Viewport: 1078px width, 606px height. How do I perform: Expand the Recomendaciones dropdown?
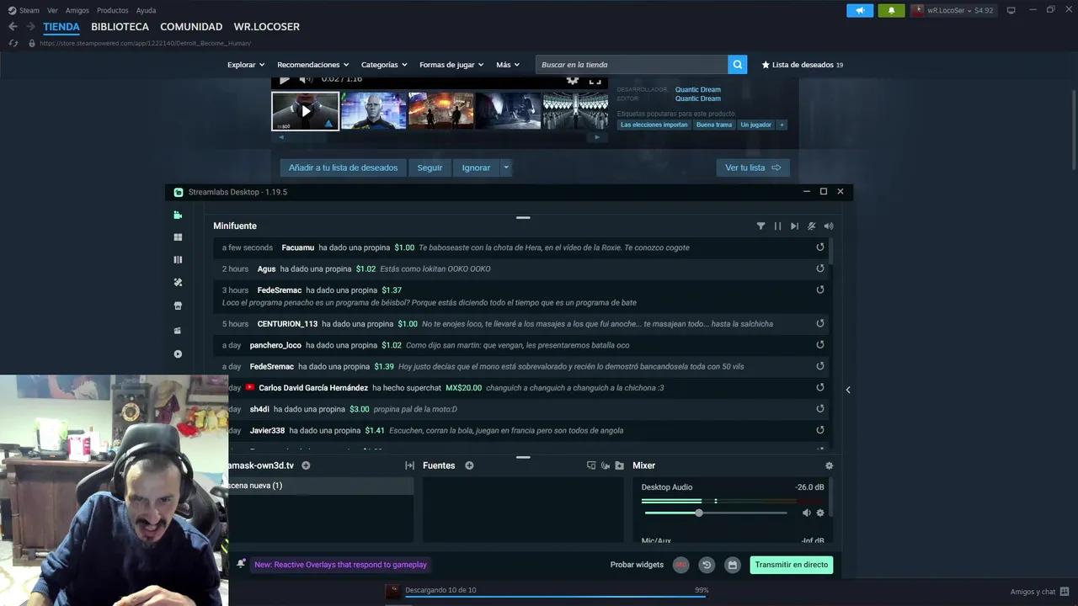tap(313, 65)
